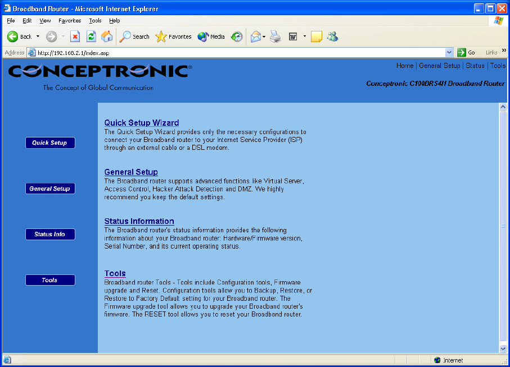Viewport: 510px width, 367px height.
Task: Click the Quick Setup sidebar button
Action: (x=50, y=143)
